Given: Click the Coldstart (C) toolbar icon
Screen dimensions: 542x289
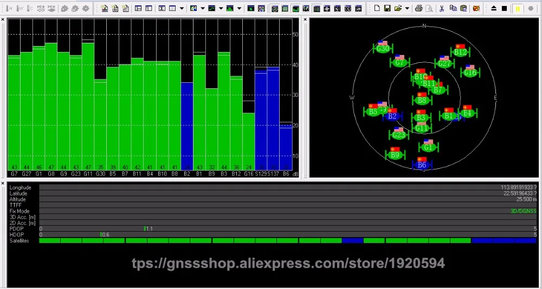Looking at the screenshot, I should point(30,8).
